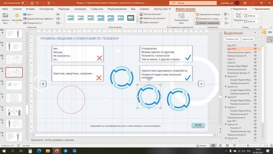The width and height of the screenshot is (273, 154).
Task: Click the Save icon in the title bar
Action: pyautogui.click(x=32, y=3)
